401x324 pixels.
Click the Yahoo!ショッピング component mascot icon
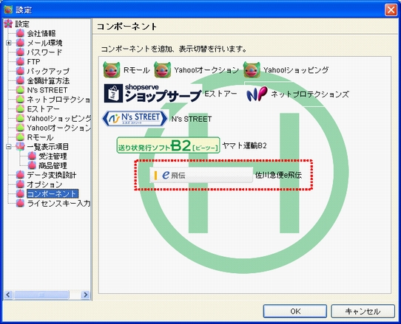pos(252,69)
